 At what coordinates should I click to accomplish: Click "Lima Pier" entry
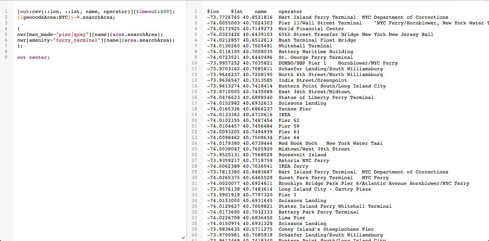tap(292, 218)
